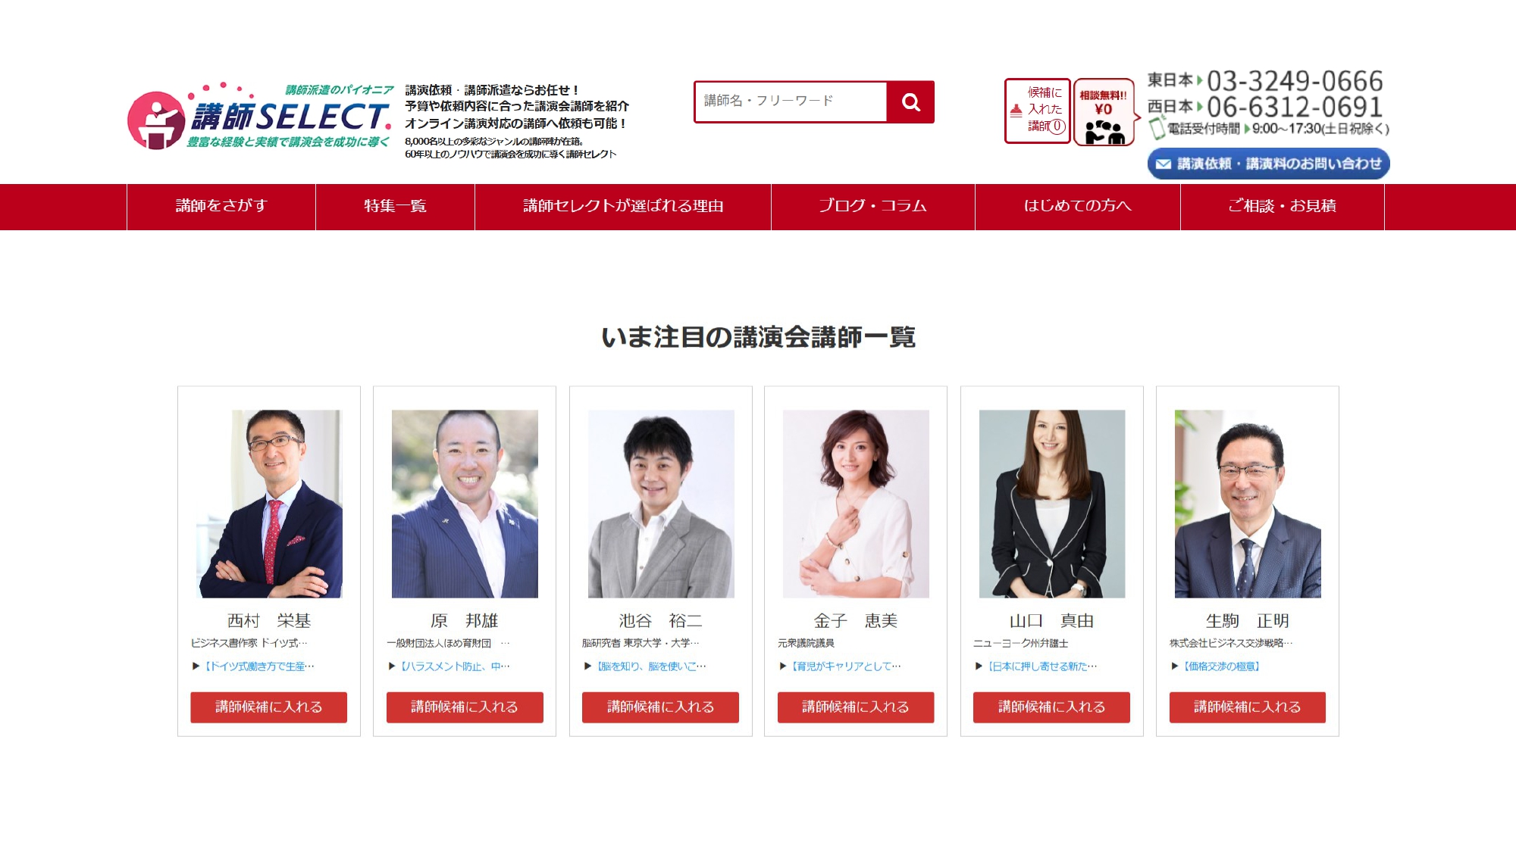Open ご相談・お見積 menu item
This screenshot has height=852, width=1516.
pyautogui.click(x=1283, y=206)
